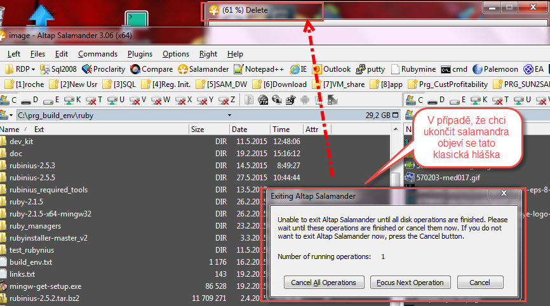Select 570203-med017.gif in right panel
550x306 pixels.
click(x=448, y=178)
